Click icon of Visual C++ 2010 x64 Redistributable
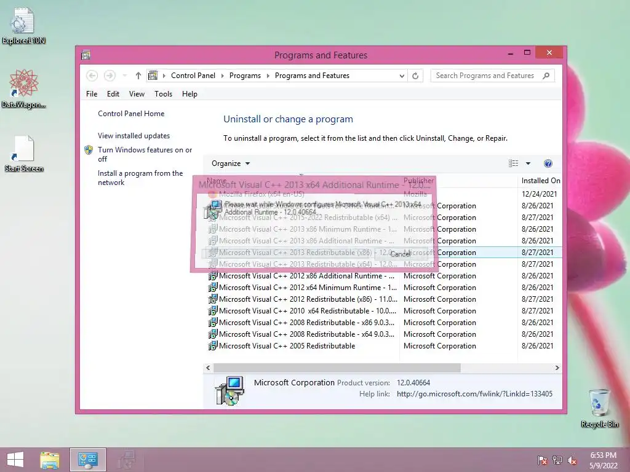The image size is (630, 472). click(213, 310)
